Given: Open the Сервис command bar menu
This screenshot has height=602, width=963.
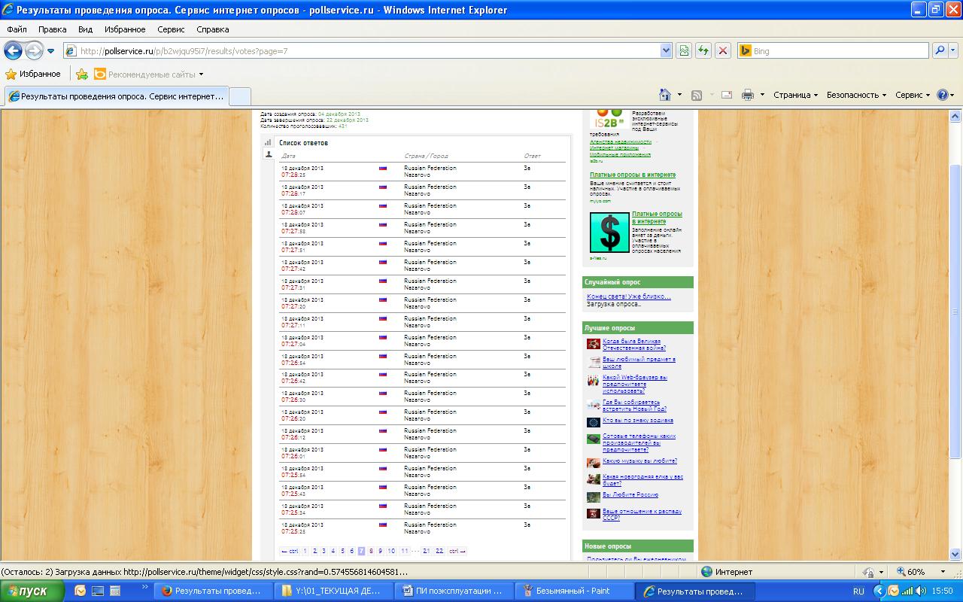Looking at the screenshot, I should 913,95.
